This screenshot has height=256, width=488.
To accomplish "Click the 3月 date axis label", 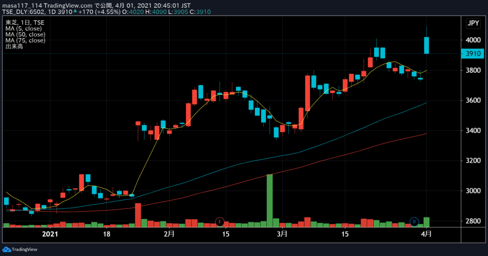I will pyautogui.click(x=282, y=234).
